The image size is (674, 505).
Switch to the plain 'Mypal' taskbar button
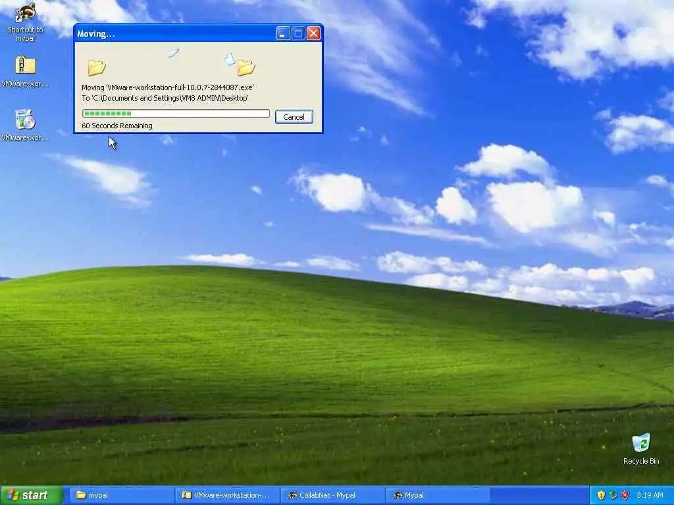click(x=438, y=496)
